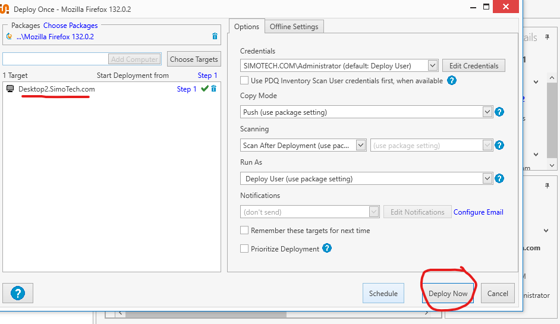Delete the Desktop2.SimoTech.com target via trash icon
The image size is (560, 324).
point(213,89)
